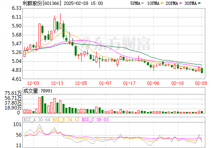Click the 12-13 date axis label

[57, 83]
